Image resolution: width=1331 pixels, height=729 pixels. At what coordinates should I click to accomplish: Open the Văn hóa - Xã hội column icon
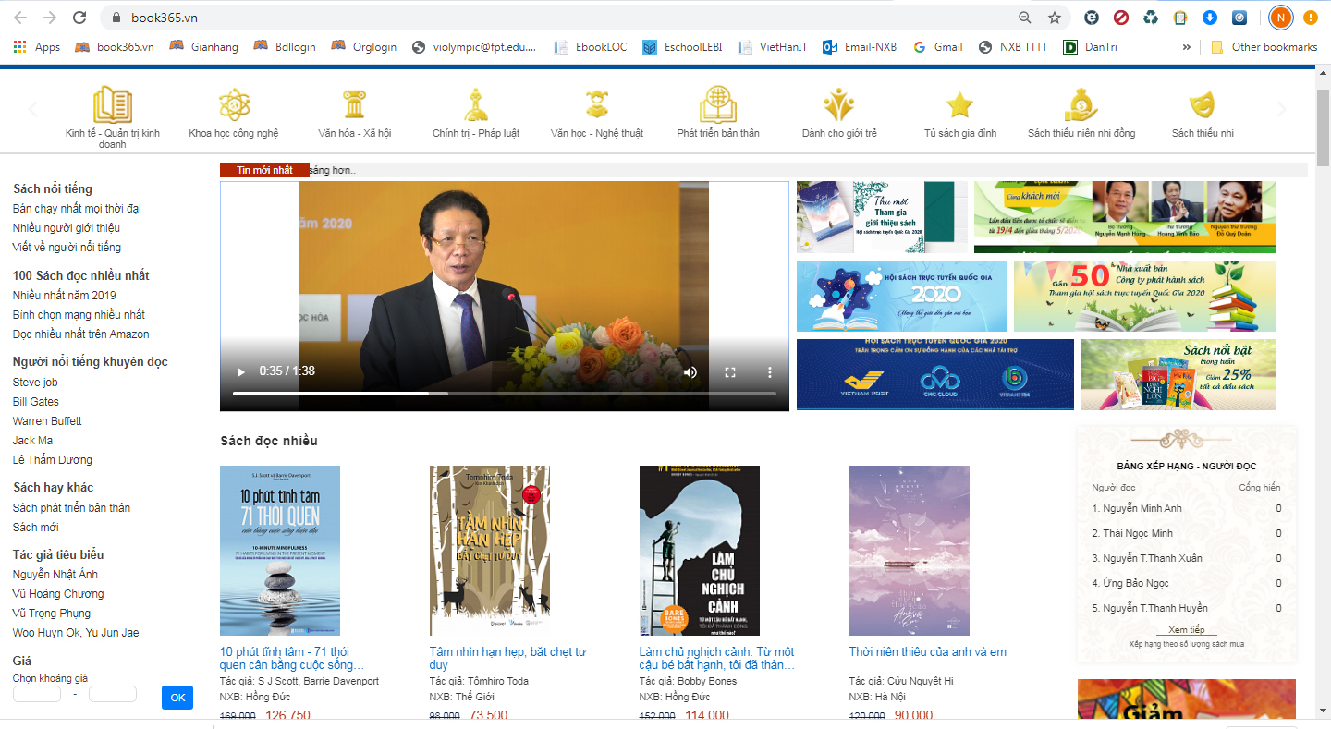tap(354, 104)
